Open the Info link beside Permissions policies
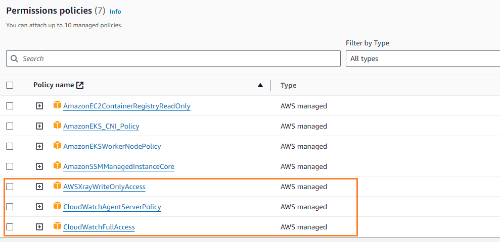Screen dimensions: 500x242 click(x=115, y=12)
